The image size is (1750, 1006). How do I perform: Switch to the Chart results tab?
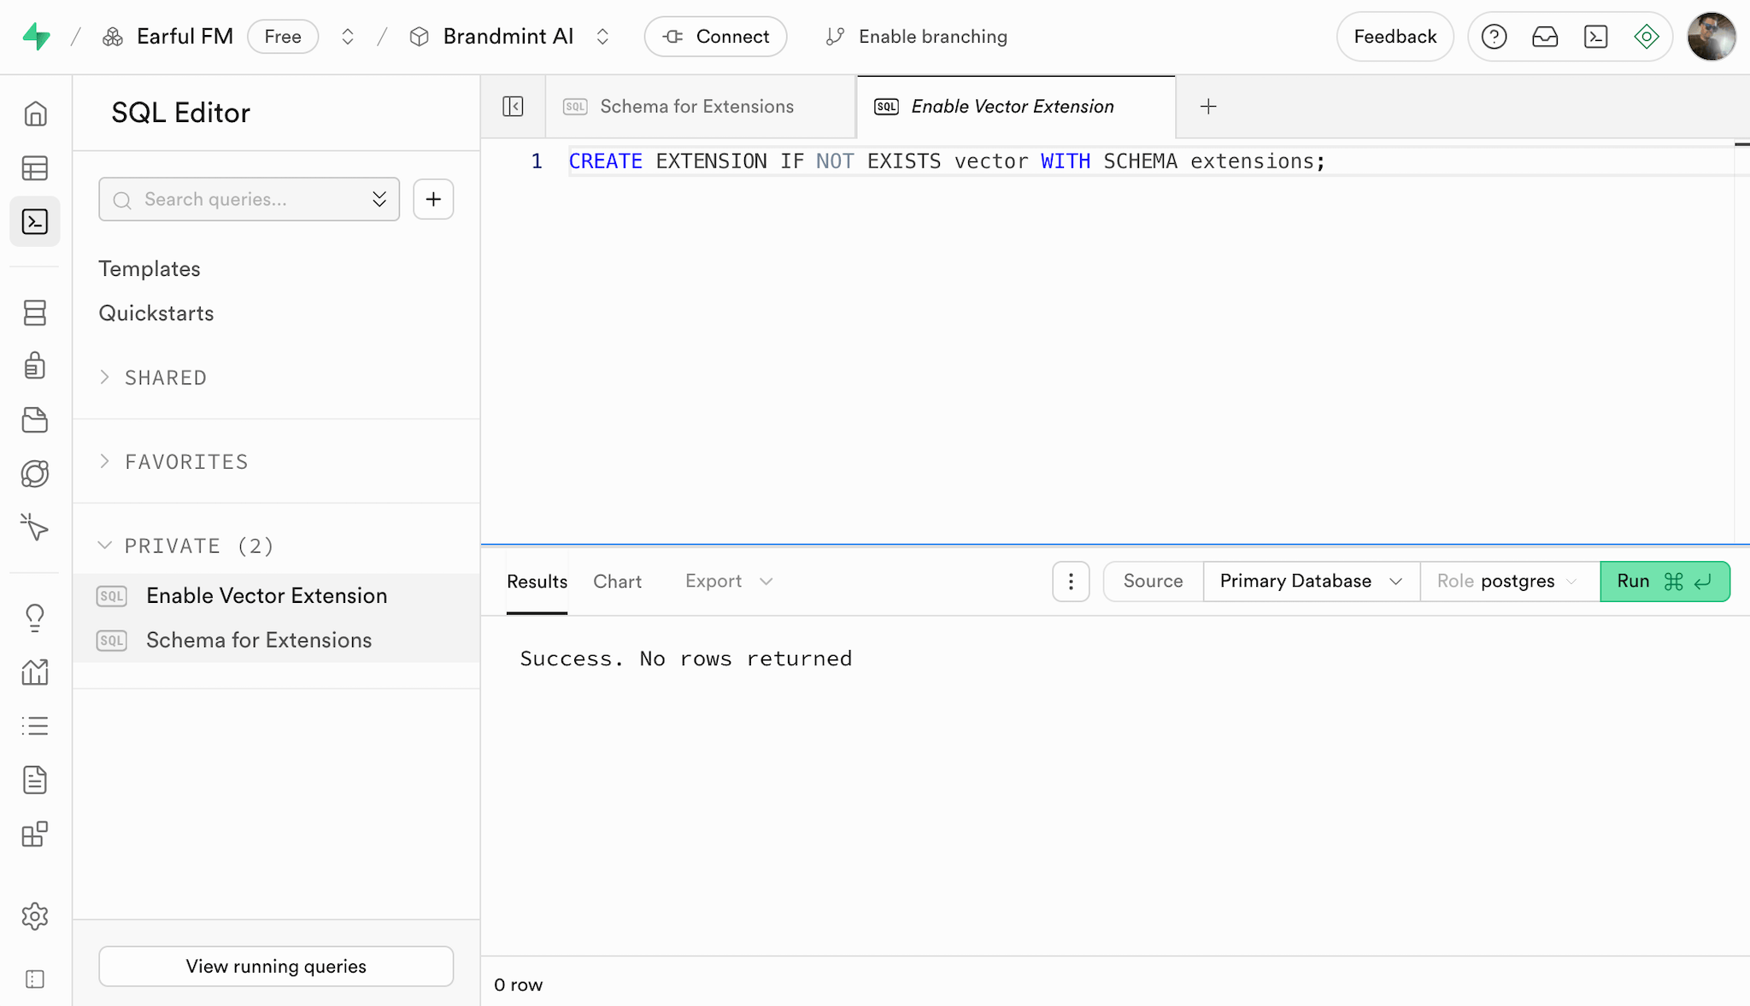(617, 582)
